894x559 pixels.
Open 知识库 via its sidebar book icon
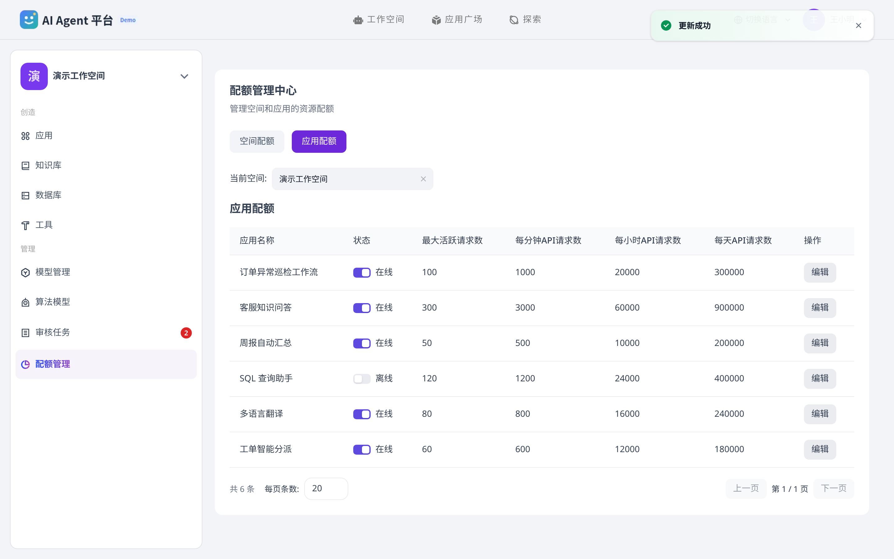point(25,166)
